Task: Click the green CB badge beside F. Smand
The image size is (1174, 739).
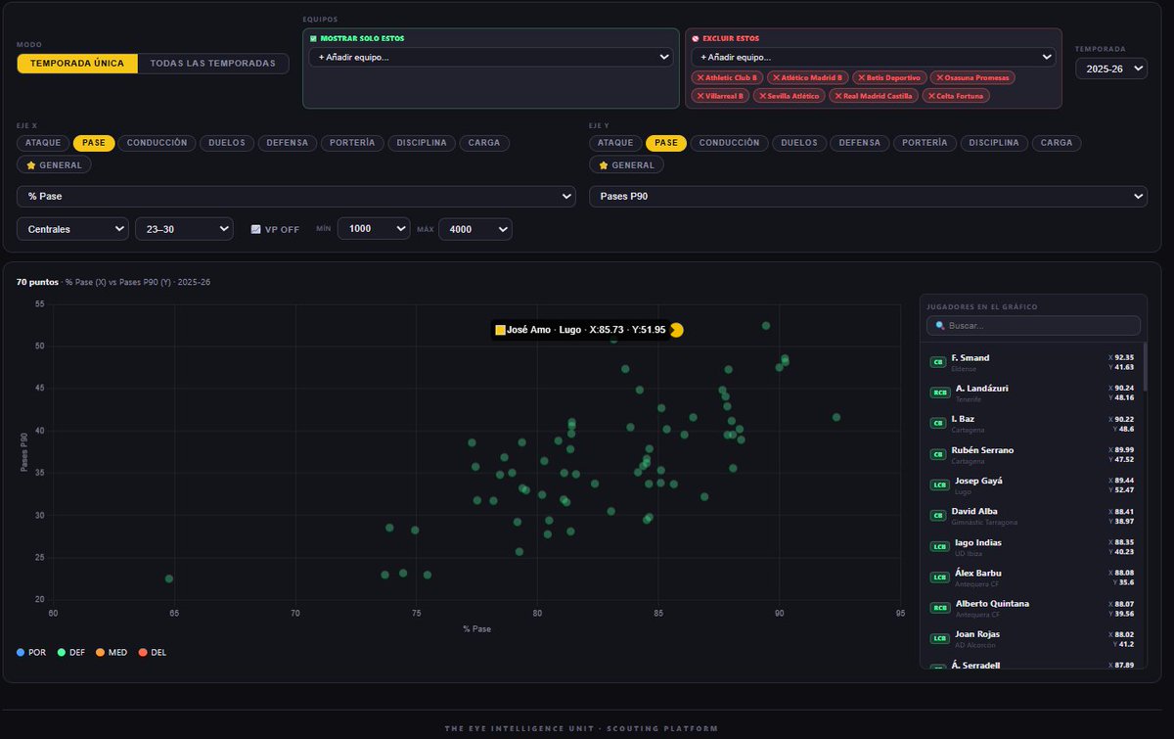Action: [x=938, y=362]
